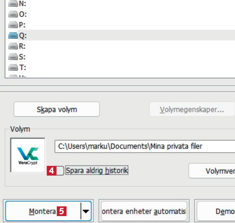Click the VeraCrypt logo image
Image resolution: width=235 pixels, height=223 pixels.
pyautogui.click(x=28, y=155)
